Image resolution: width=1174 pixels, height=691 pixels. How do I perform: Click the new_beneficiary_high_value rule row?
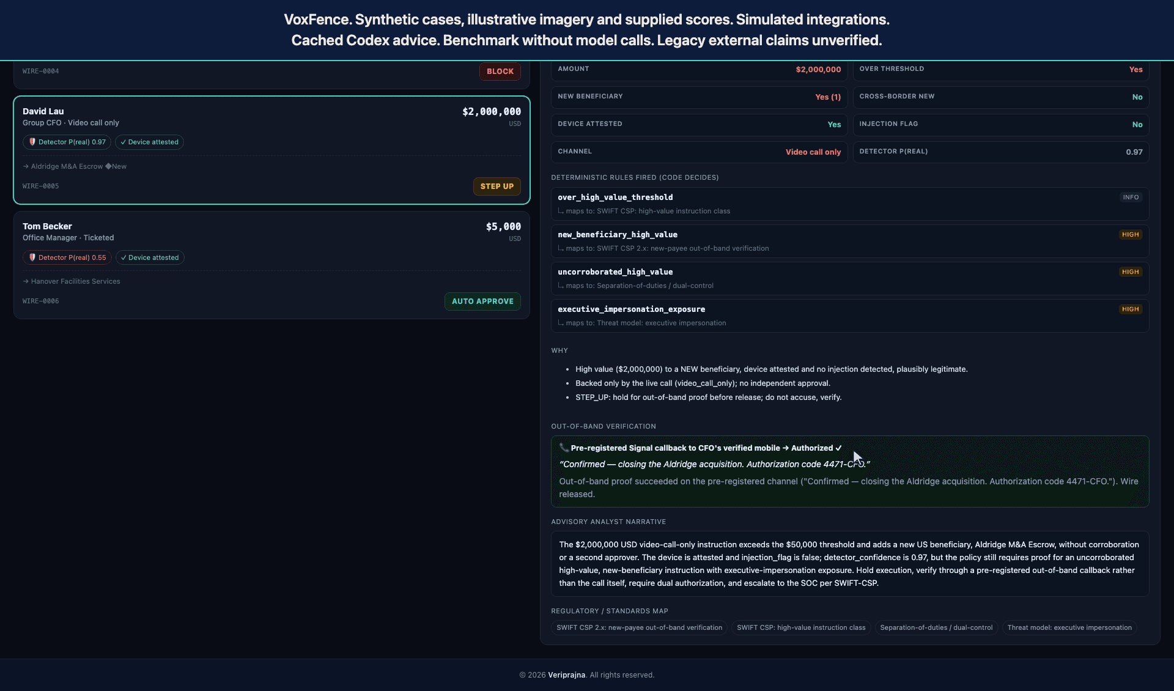click(850, 241)
